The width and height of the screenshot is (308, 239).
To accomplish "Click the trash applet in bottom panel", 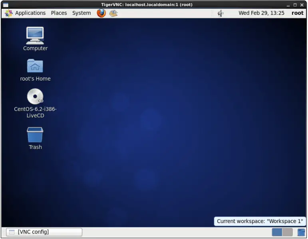I will click(x=301, y=232).
